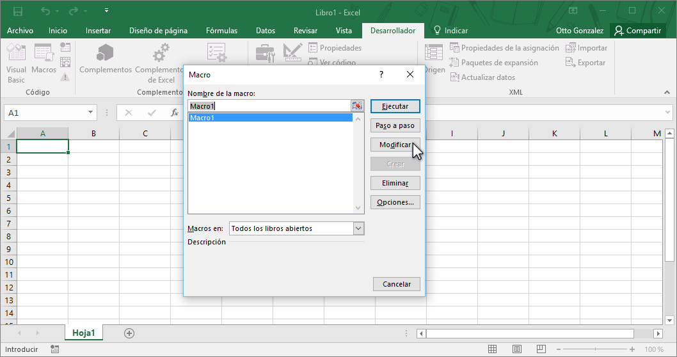677x357 pixels.
Task: Open the Macros list button
Action: pyautogui.click(x=44, y=59)
